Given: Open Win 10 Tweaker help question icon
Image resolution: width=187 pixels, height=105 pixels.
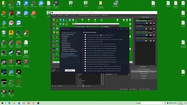Looking at the screenshot, I should click(124, 29).
